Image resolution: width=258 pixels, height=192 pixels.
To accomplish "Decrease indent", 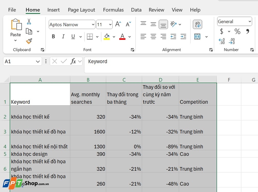I will 173,36.
